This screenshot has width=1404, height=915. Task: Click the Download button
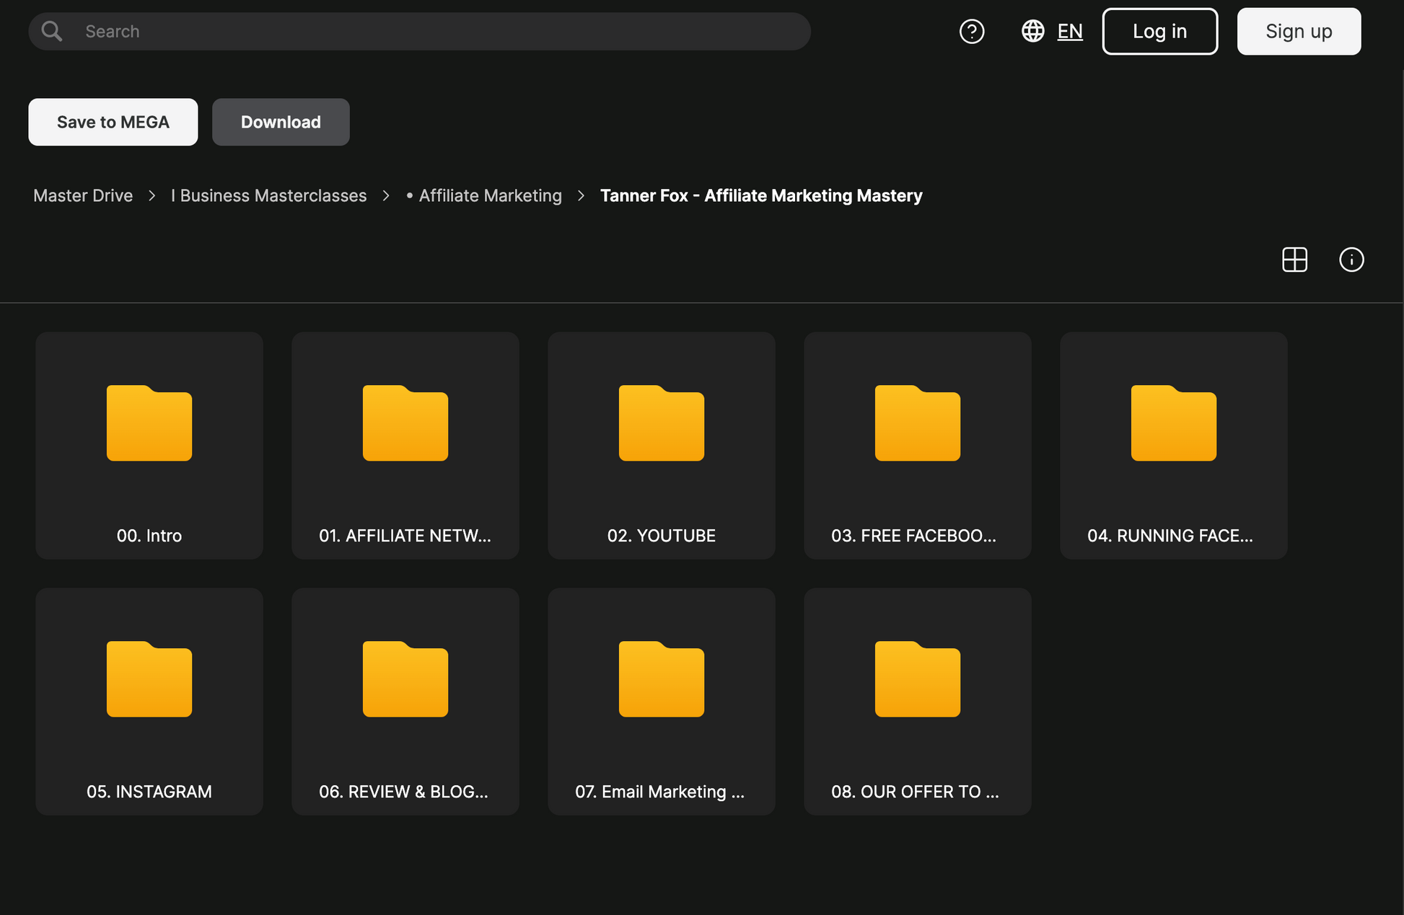click(281, 122)
